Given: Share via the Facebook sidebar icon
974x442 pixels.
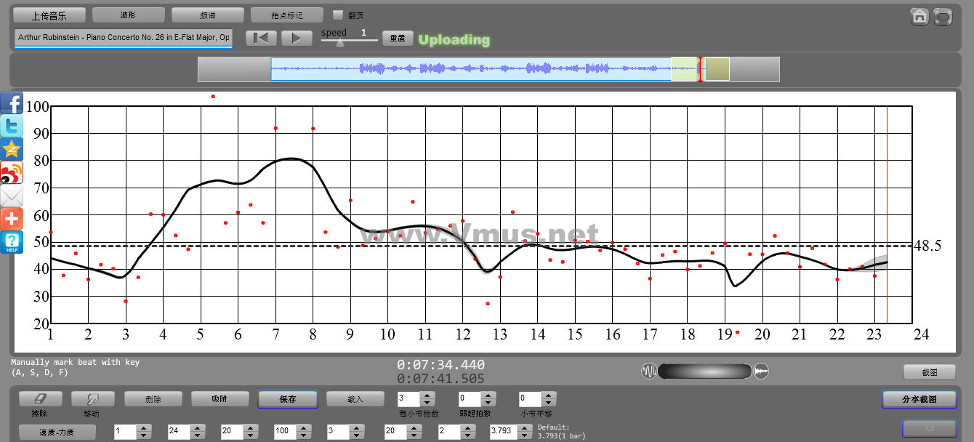Looking at the screenshot, I should pyautogui.click(x=12, y=103).
